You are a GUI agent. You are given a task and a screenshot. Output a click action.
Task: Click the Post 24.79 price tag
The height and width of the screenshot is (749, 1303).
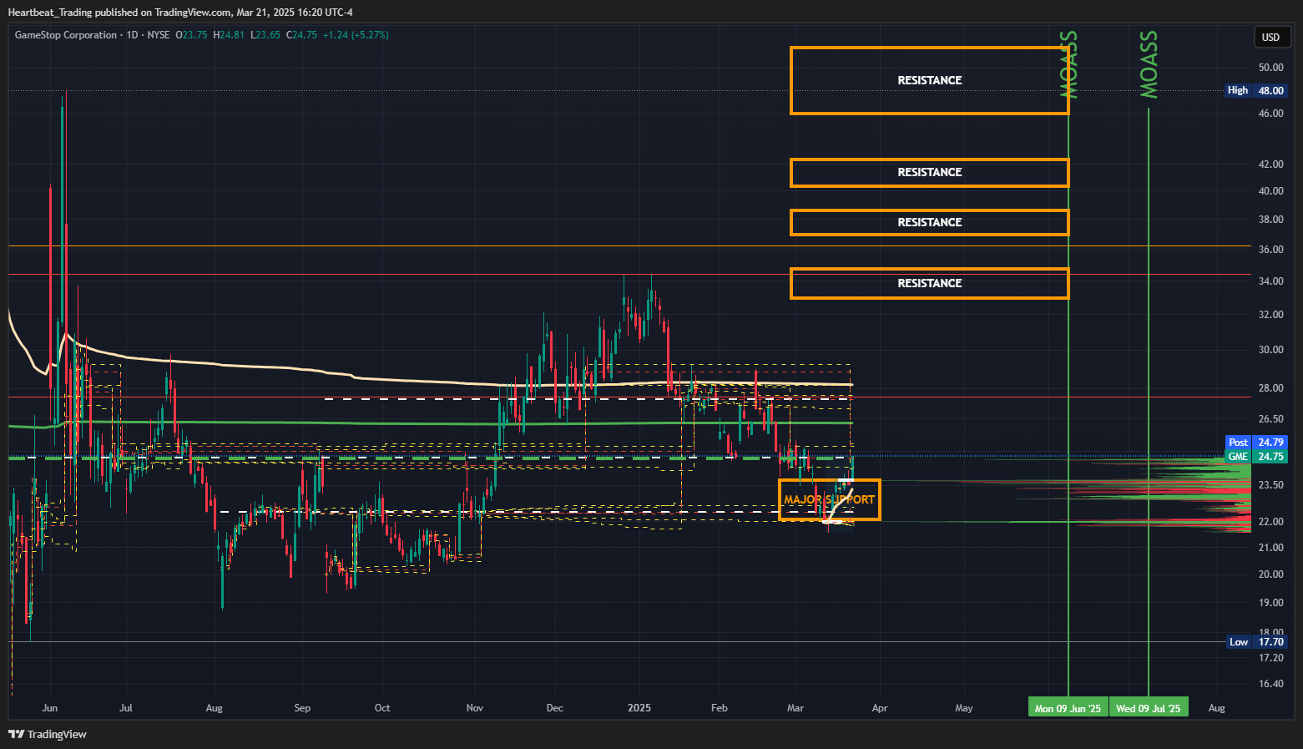(1256, 443)
